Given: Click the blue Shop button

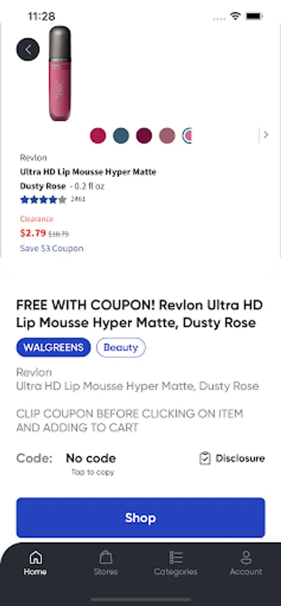Looking at the screenshot, I should tap(141, 518).
